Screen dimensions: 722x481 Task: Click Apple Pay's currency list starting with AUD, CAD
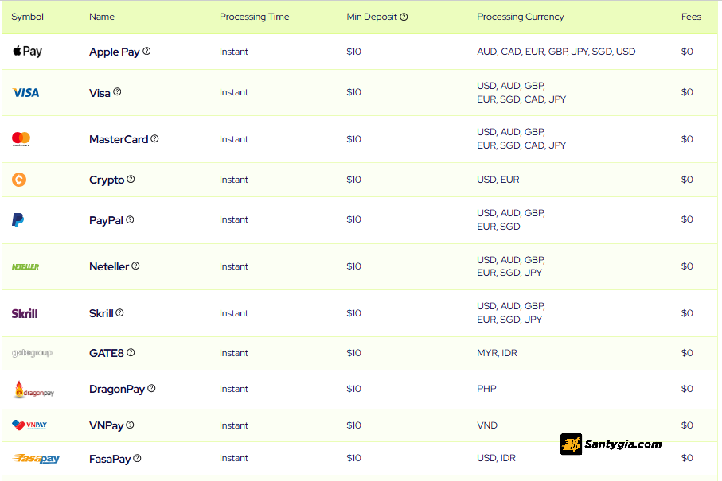pyautogui.click(x=556, y=52)
